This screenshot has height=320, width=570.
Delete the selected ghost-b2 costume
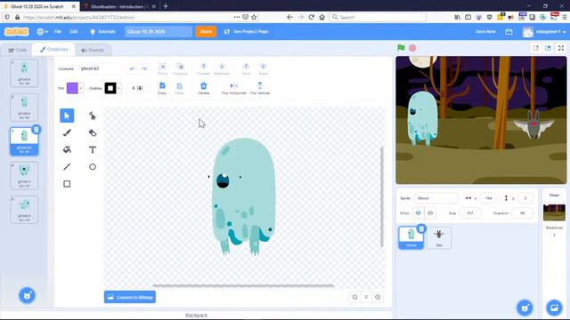point(36,130)
